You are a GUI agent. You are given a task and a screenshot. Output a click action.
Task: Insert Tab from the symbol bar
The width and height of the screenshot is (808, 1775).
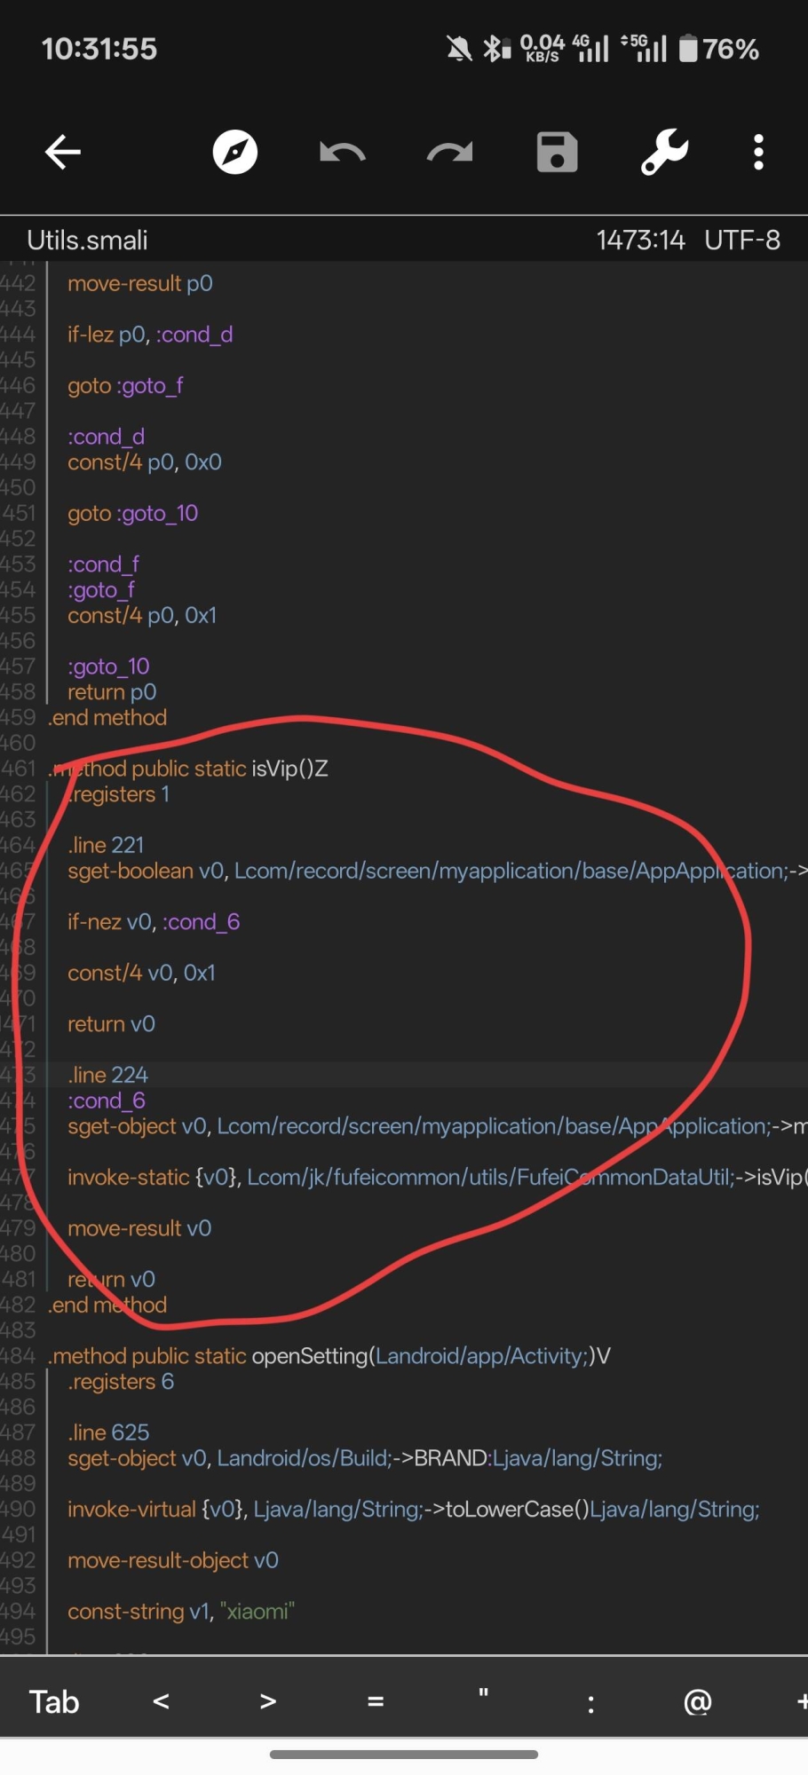[54, 1702]
